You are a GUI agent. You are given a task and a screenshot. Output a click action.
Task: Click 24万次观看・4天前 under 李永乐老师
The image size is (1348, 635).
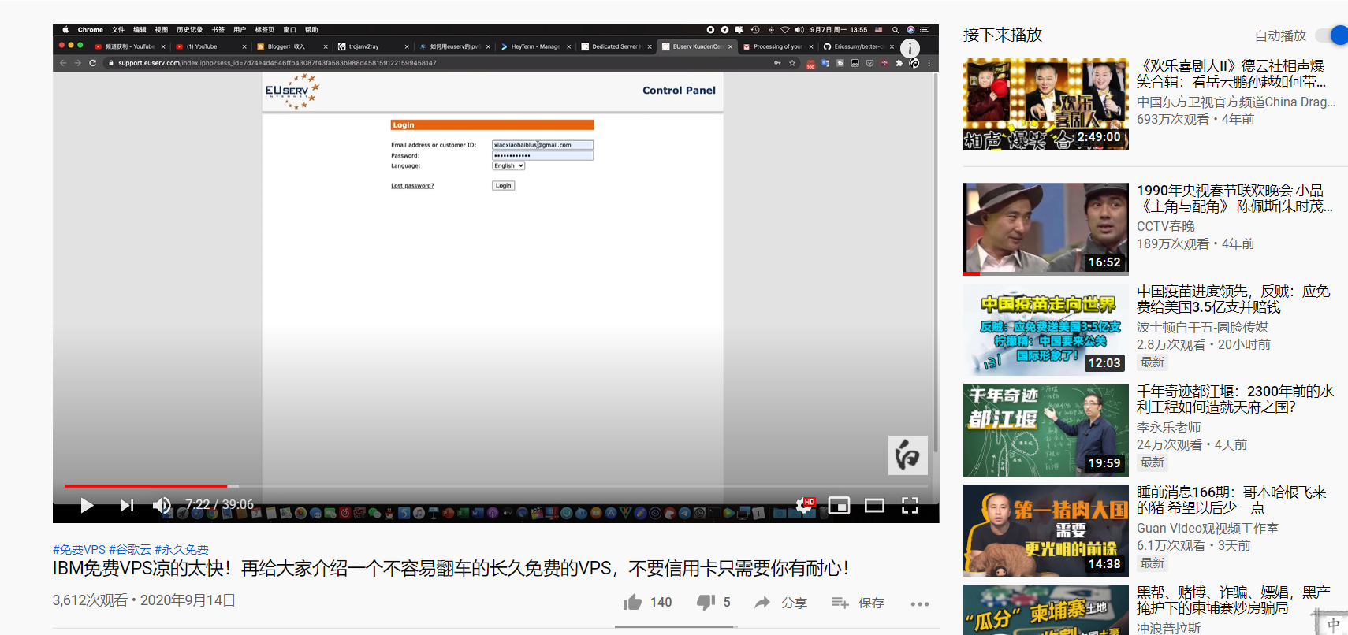pyautogui.click(x=1192, y=445)
